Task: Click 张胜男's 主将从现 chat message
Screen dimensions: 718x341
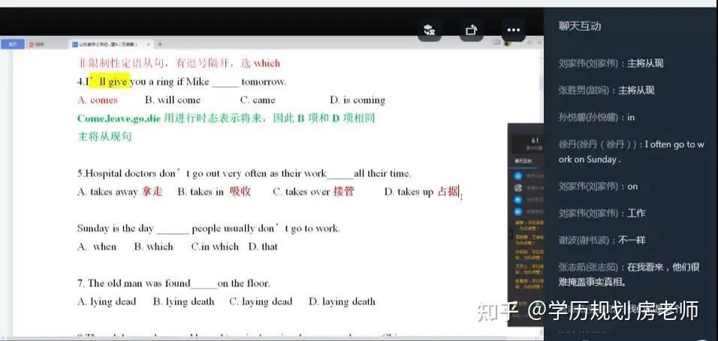Action: pos(606,90)
